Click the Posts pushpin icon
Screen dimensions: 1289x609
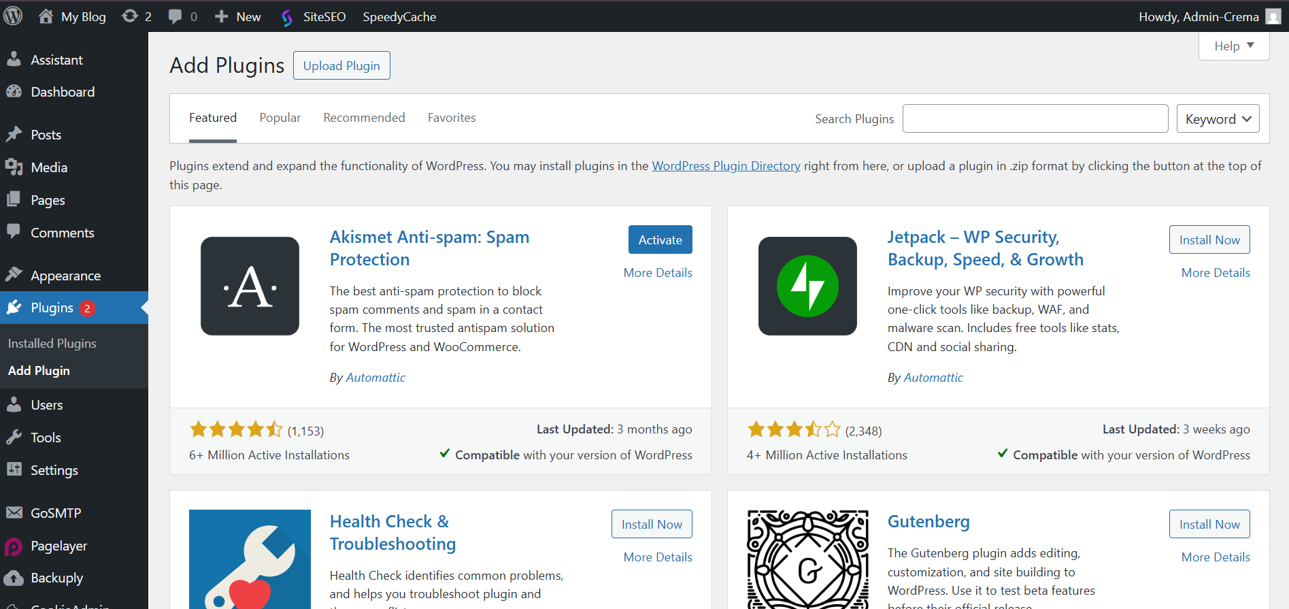pos(14,134)
